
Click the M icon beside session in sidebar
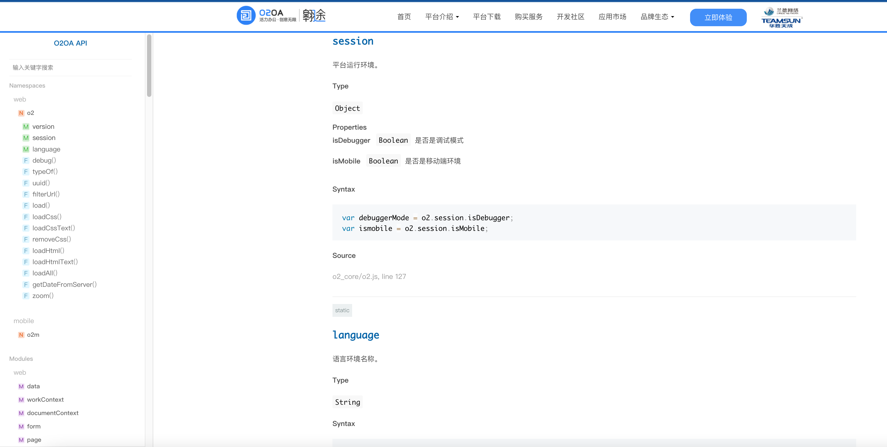click(x=26, y=138)
